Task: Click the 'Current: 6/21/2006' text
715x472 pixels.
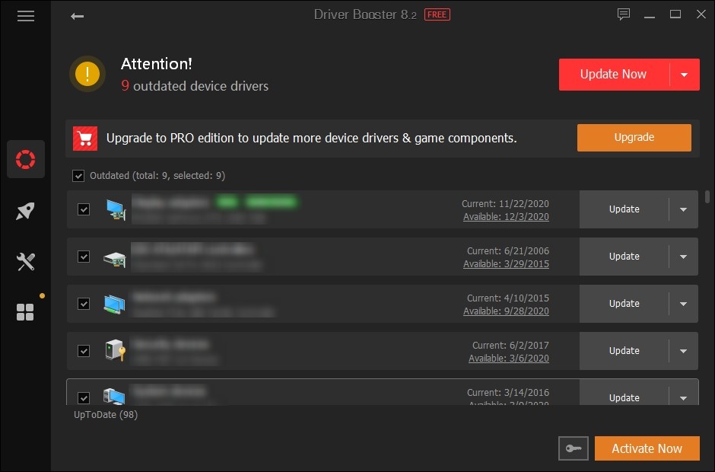Action: click(x=508, y=250)
